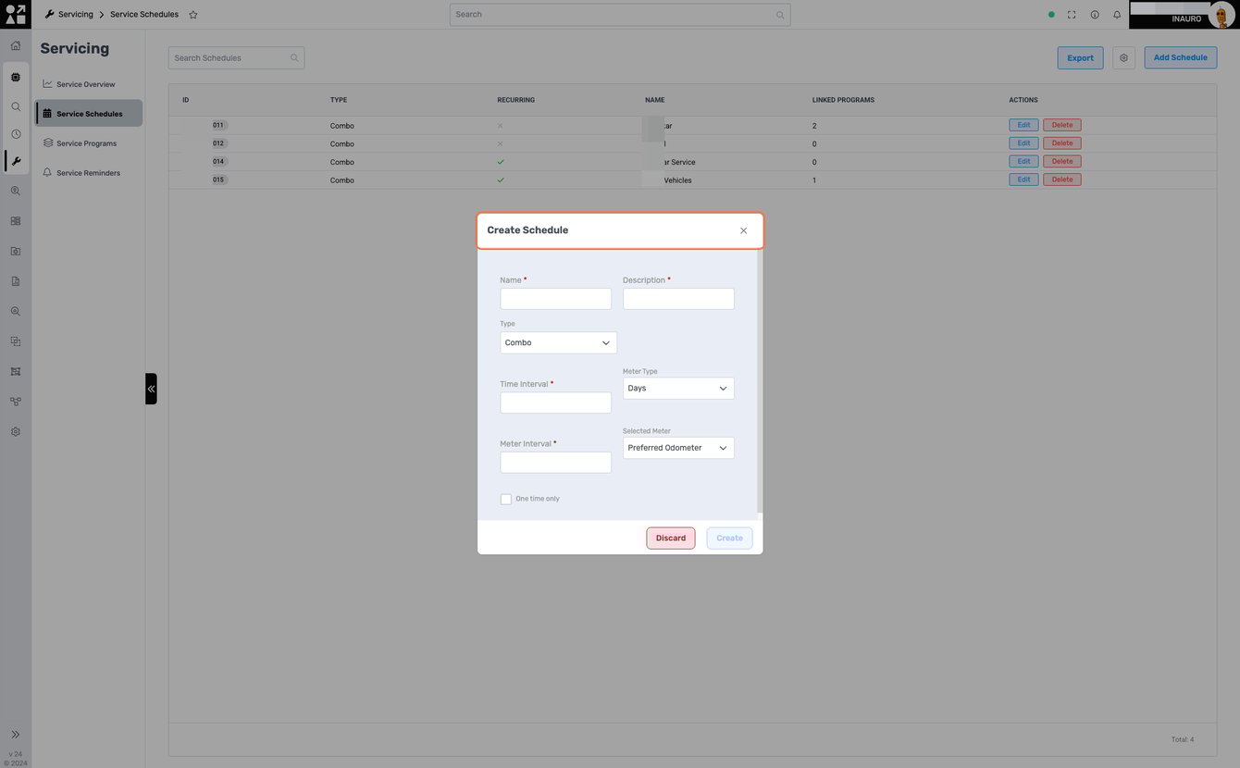This screenshot has height=768, width=1240.
Task: Star the Service Schedules page as favorite
Action: [193, 15]
